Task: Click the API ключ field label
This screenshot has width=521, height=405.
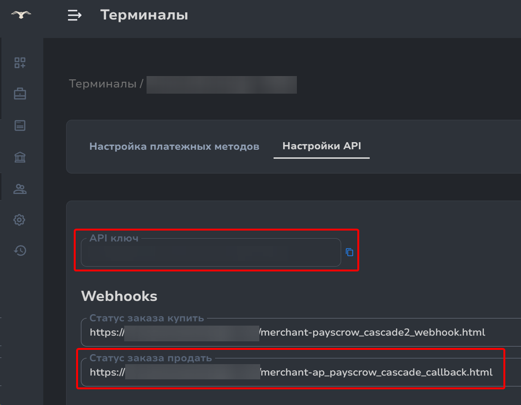Action: pyautogui.click(x=114, y=238)
